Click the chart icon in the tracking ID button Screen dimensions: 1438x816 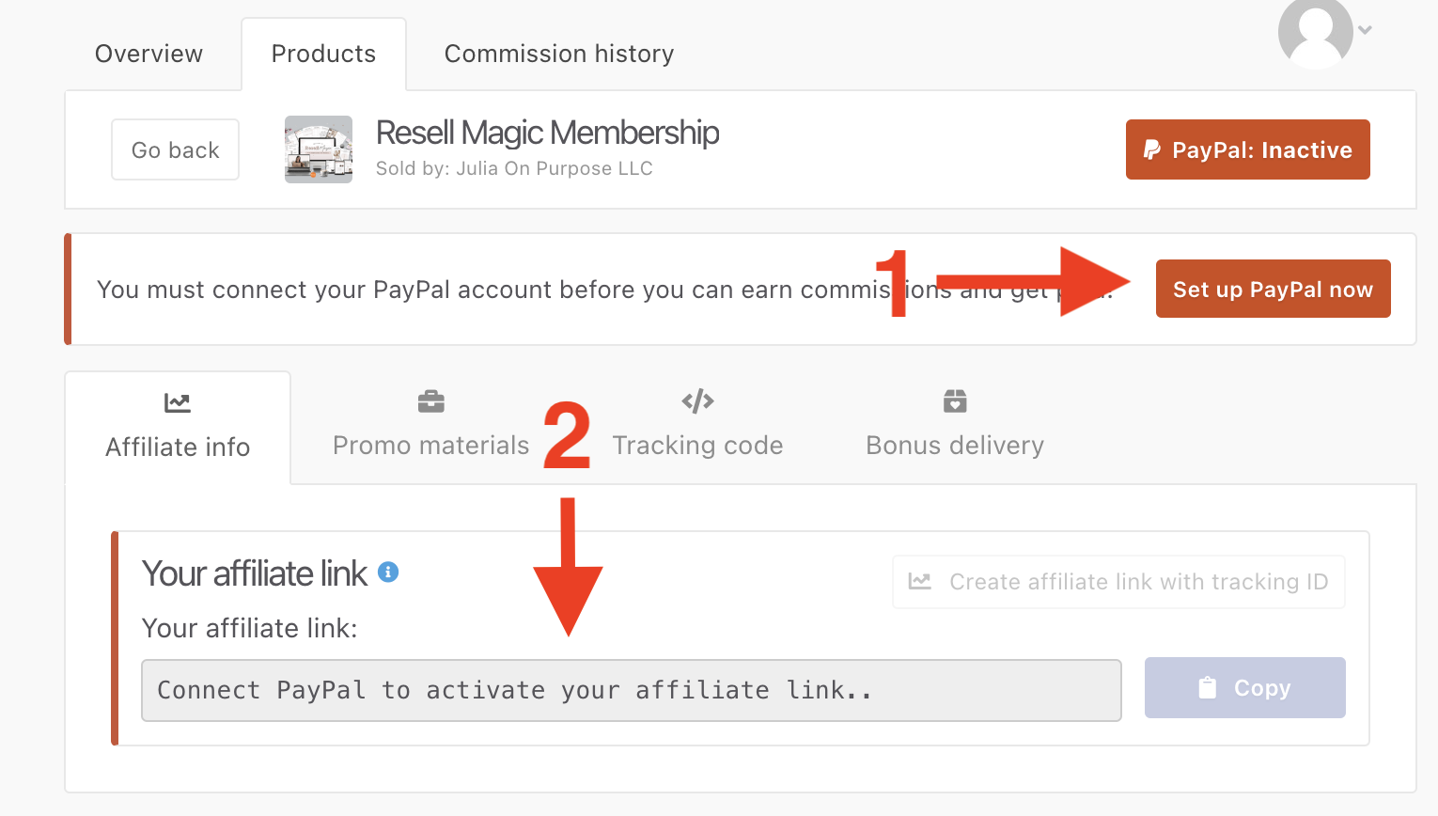[920, 582]
